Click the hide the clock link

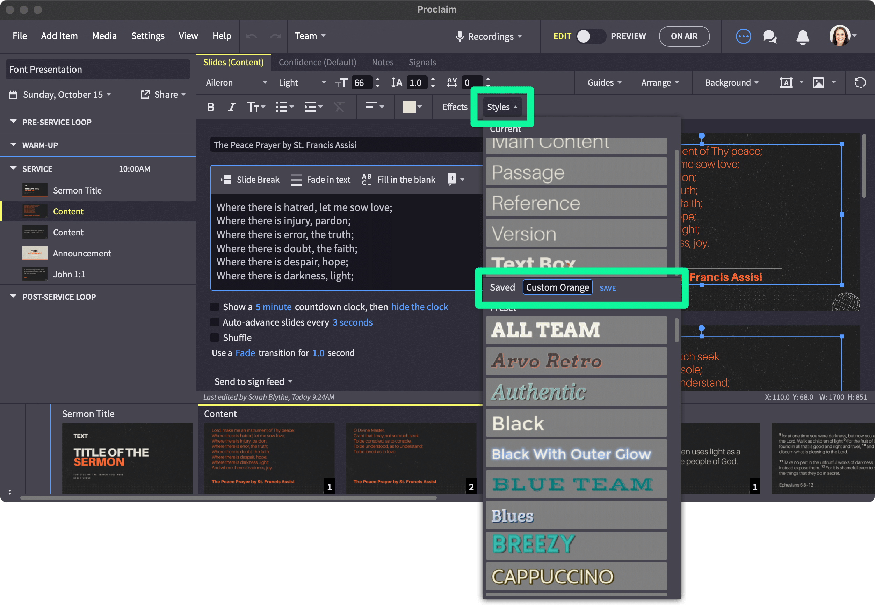(x=419, y=307)
